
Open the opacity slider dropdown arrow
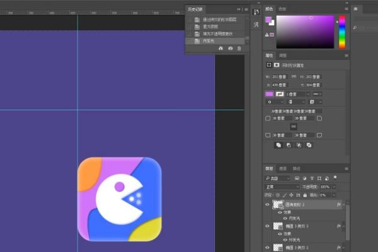pos(334,187)
